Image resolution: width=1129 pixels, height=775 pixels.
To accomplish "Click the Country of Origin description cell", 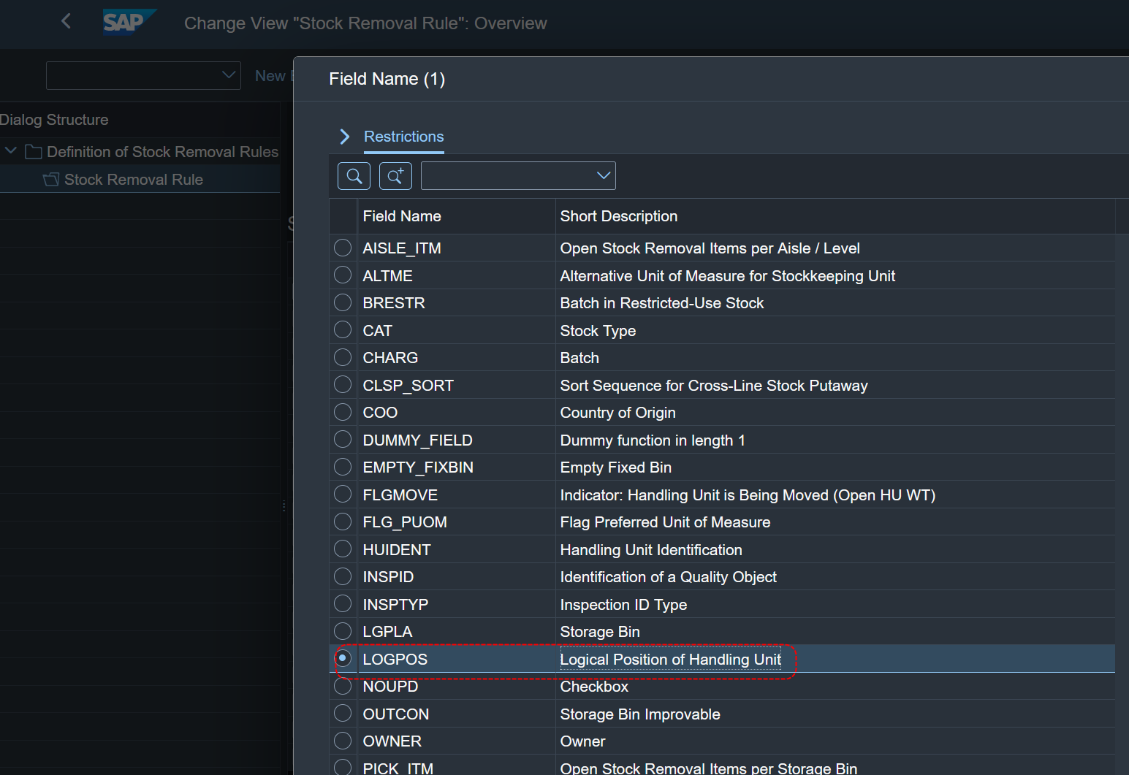I will [x=617, y=413].
